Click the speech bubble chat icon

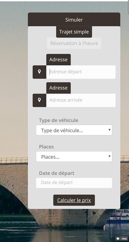pyautogui.click(x=118, y=239)
